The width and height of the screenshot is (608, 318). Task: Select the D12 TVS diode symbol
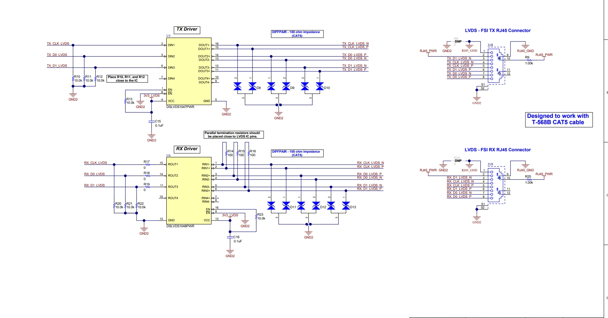click(308, 206)
